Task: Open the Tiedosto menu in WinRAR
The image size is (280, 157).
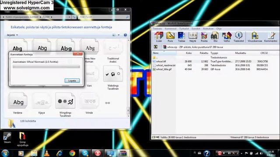Action: (157, 28)
